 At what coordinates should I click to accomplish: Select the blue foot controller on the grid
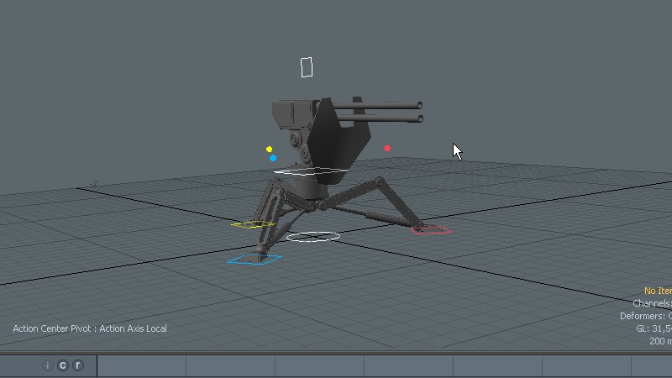pyautogui.click(x=255, y=260)
